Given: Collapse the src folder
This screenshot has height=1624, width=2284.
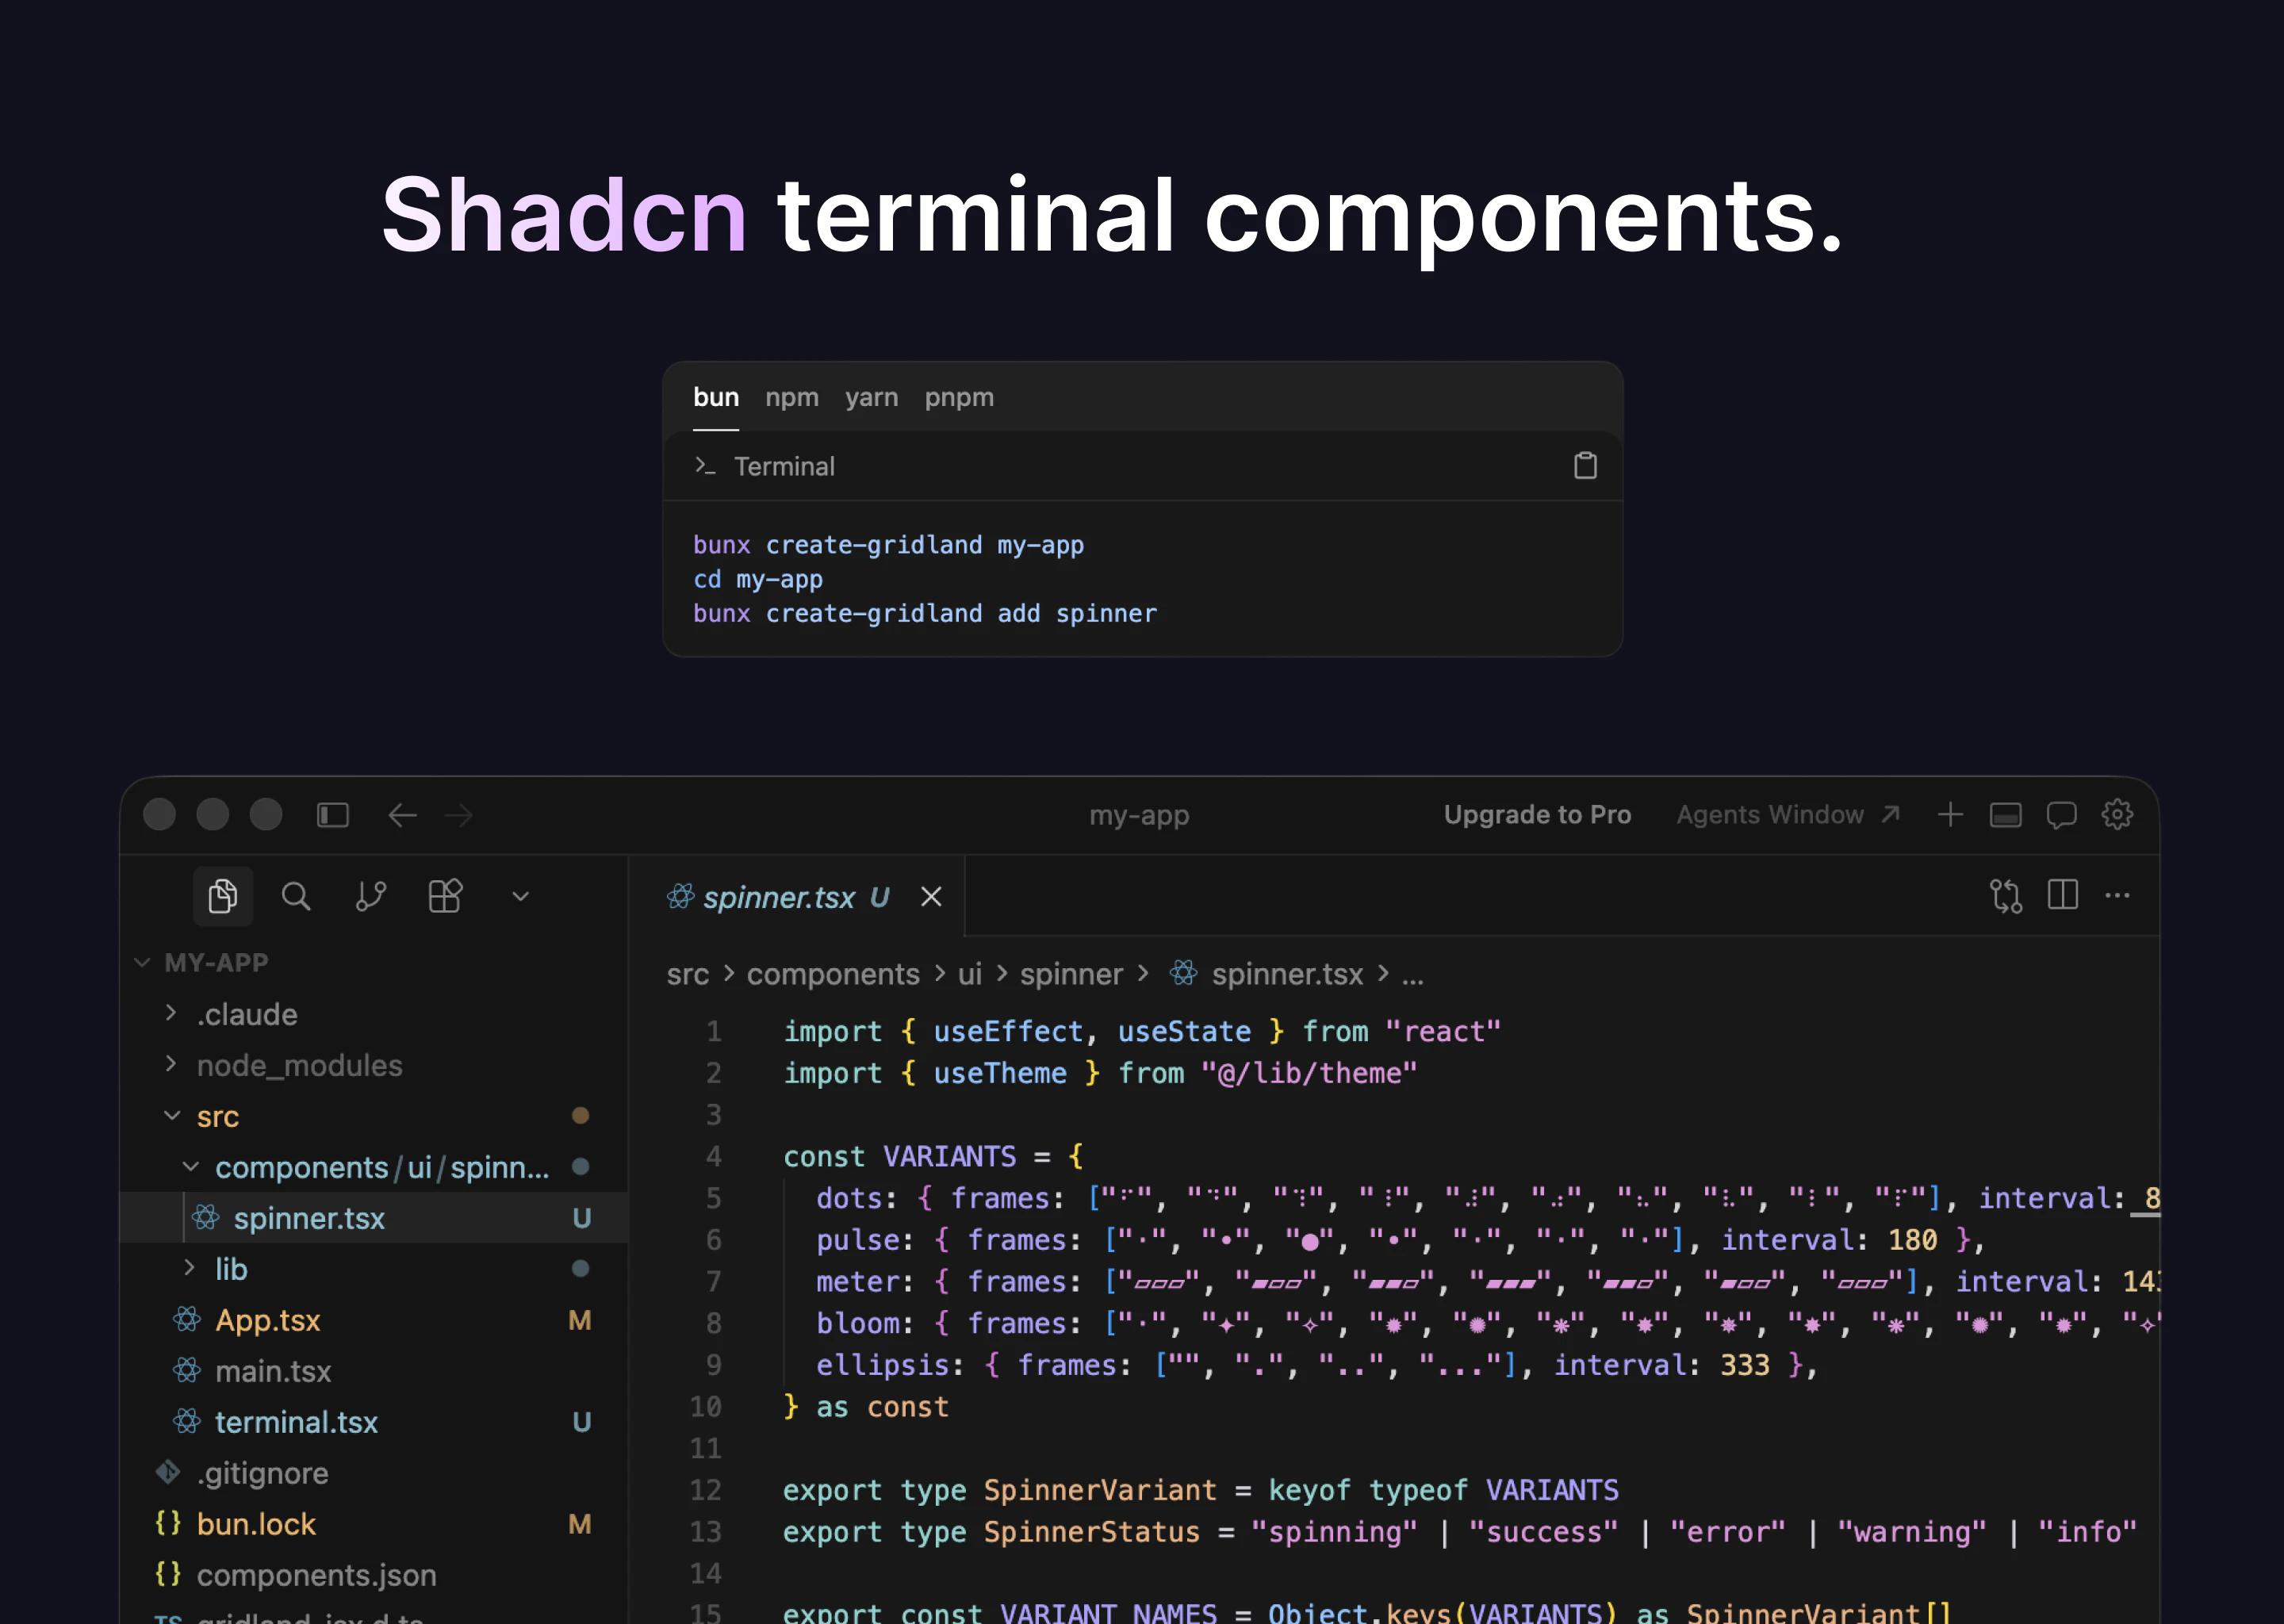Looking at the screenshot, I should pyautogui.click(x=217, y=1116).
